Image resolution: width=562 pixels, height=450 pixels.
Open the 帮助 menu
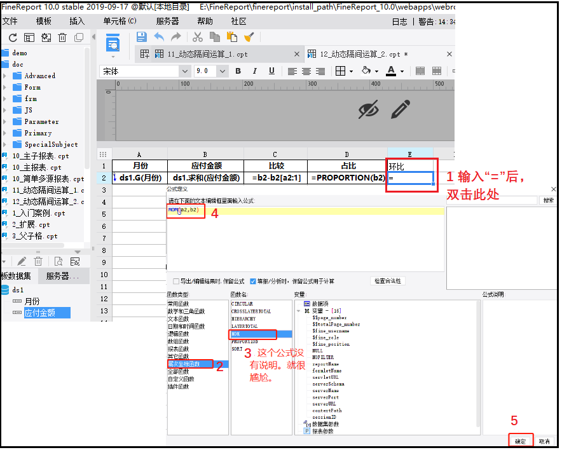pos(205,21)
